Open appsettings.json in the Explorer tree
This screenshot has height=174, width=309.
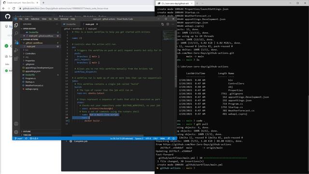coord(33,71)
